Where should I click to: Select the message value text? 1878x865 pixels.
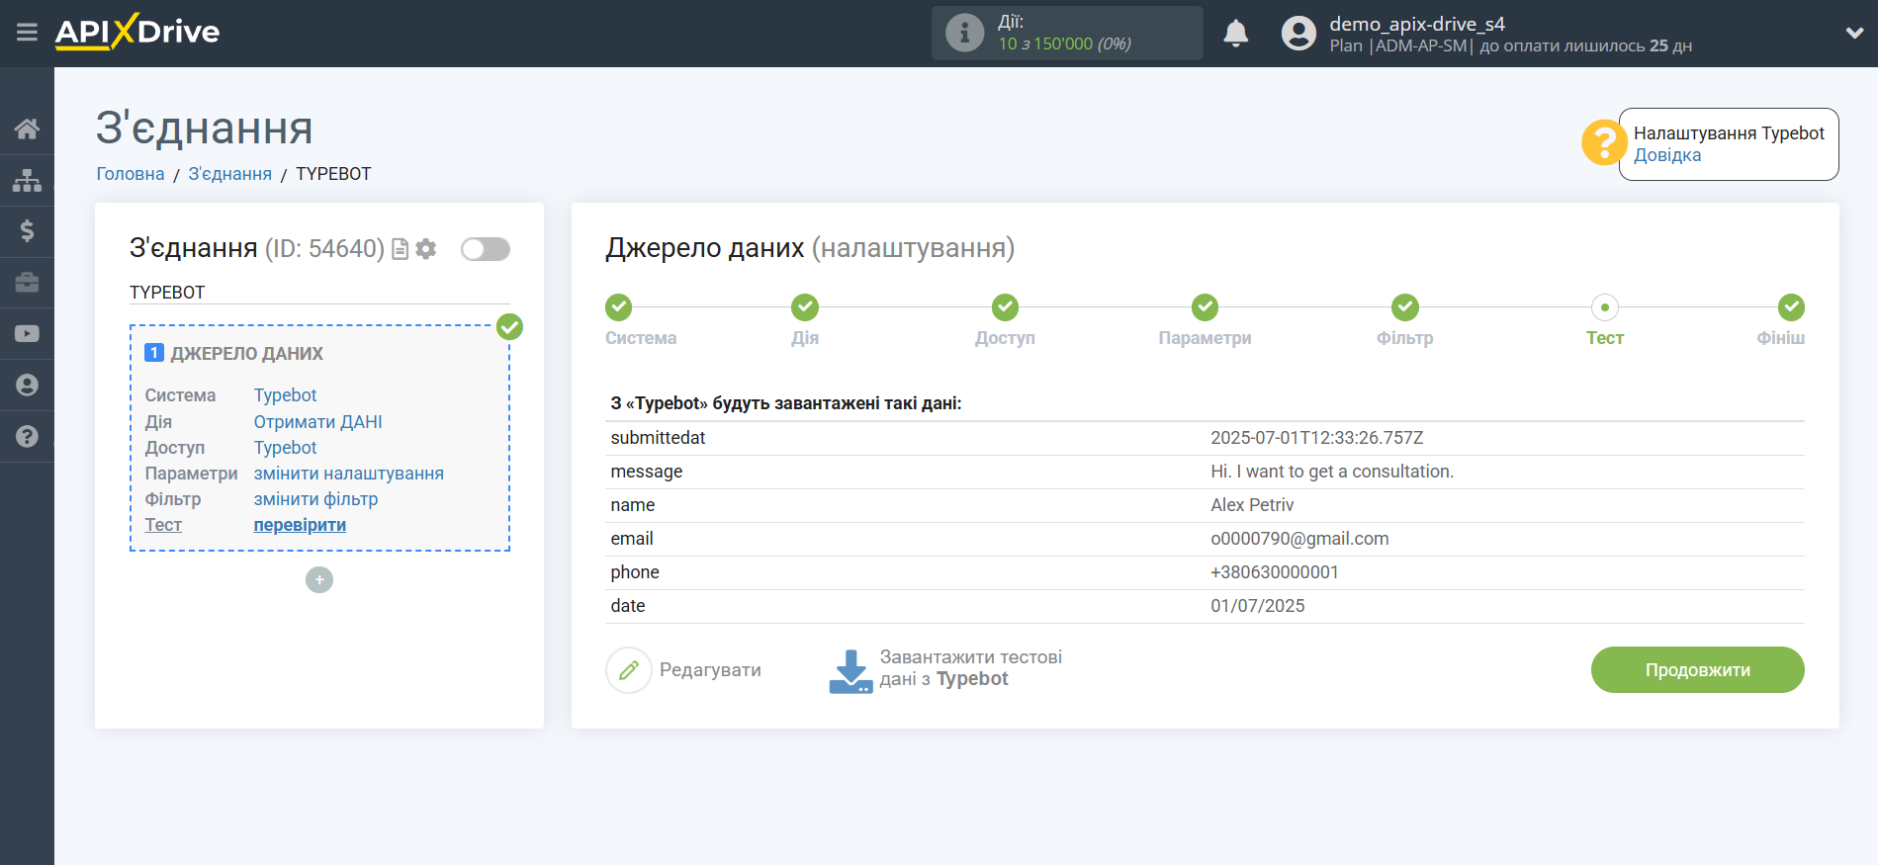pos(1331,472)
